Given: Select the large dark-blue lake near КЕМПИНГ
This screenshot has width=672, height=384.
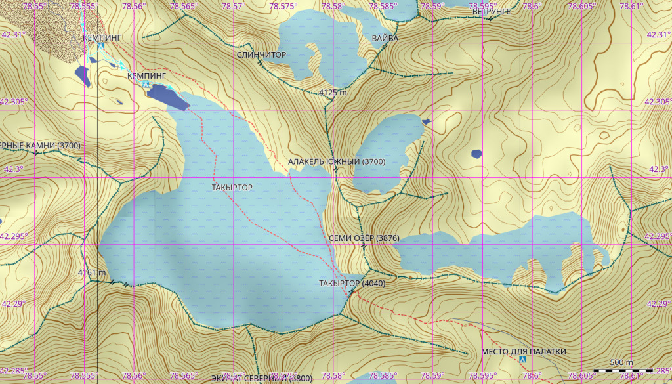Looking at the screenshot, I should [x=167, y=96].
